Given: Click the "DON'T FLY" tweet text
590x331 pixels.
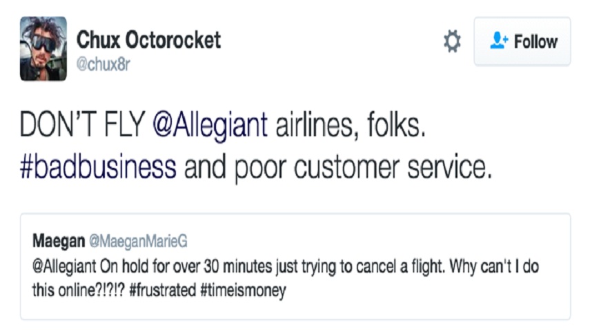Looking at the screenshot, I should point(81,127).
